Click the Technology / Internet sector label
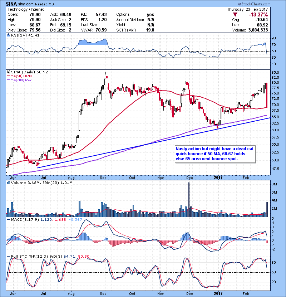The height and width of the screenshot is (297, 286). (x=25, y=9)
